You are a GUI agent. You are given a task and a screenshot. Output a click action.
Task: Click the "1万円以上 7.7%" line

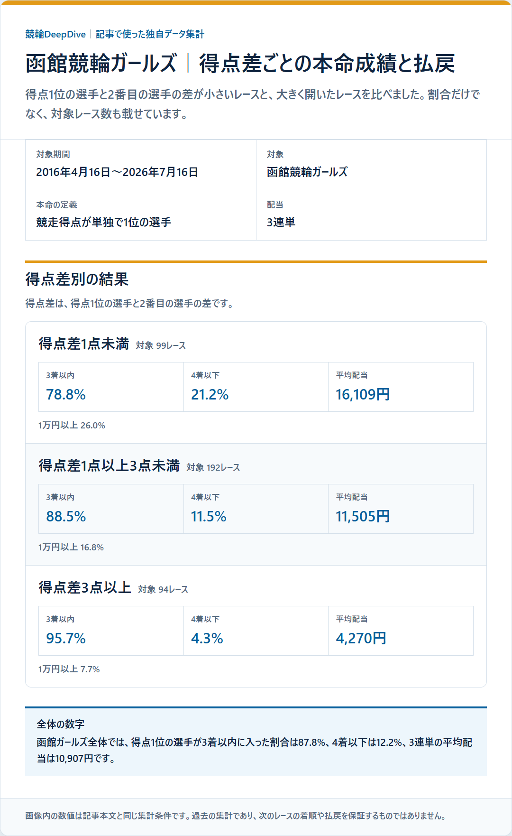pyautogui.click(x=69, y=669)
